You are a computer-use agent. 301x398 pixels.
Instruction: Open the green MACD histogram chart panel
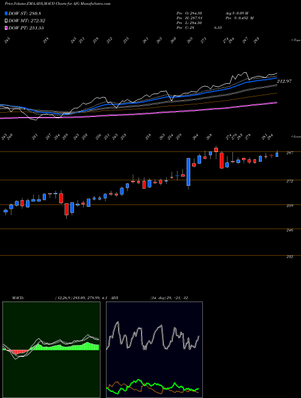[51, 350]
